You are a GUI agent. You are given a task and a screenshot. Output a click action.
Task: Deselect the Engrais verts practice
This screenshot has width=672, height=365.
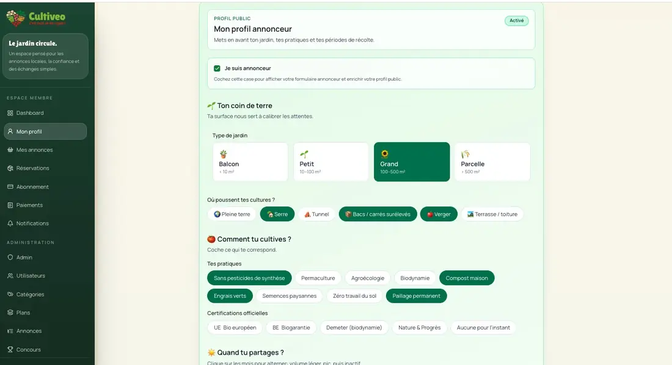tap(230, 296)
